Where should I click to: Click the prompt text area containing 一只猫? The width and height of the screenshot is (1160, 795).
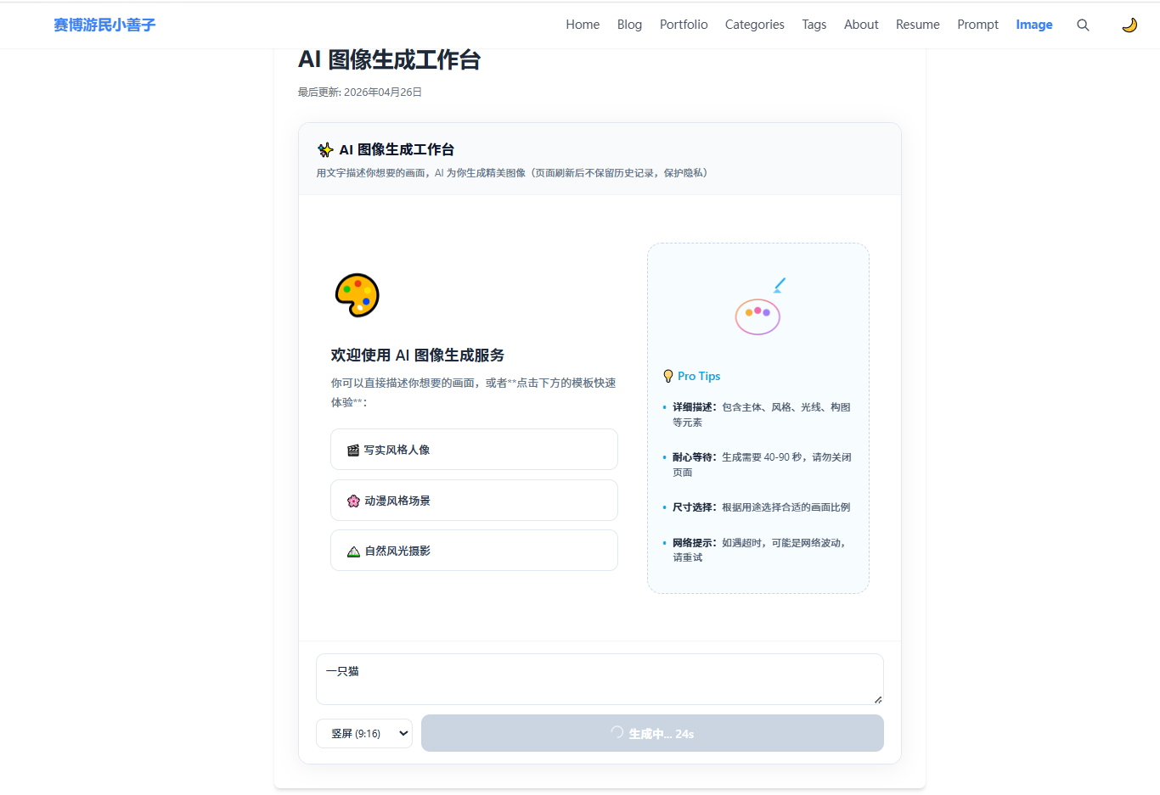click(x=600, y=680)
